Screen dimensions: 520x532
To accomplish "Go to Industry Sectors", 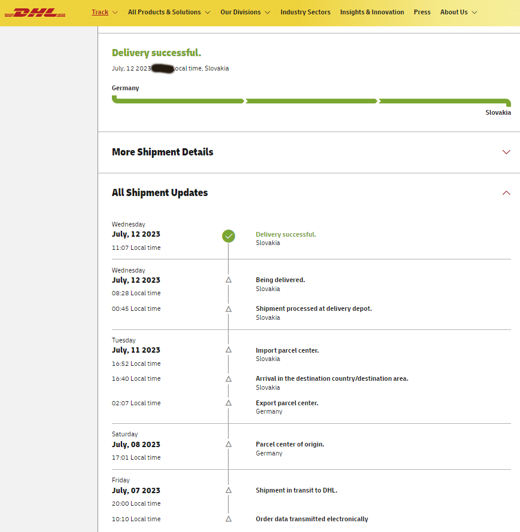I will pyautogui.click(x=305, y=12).
